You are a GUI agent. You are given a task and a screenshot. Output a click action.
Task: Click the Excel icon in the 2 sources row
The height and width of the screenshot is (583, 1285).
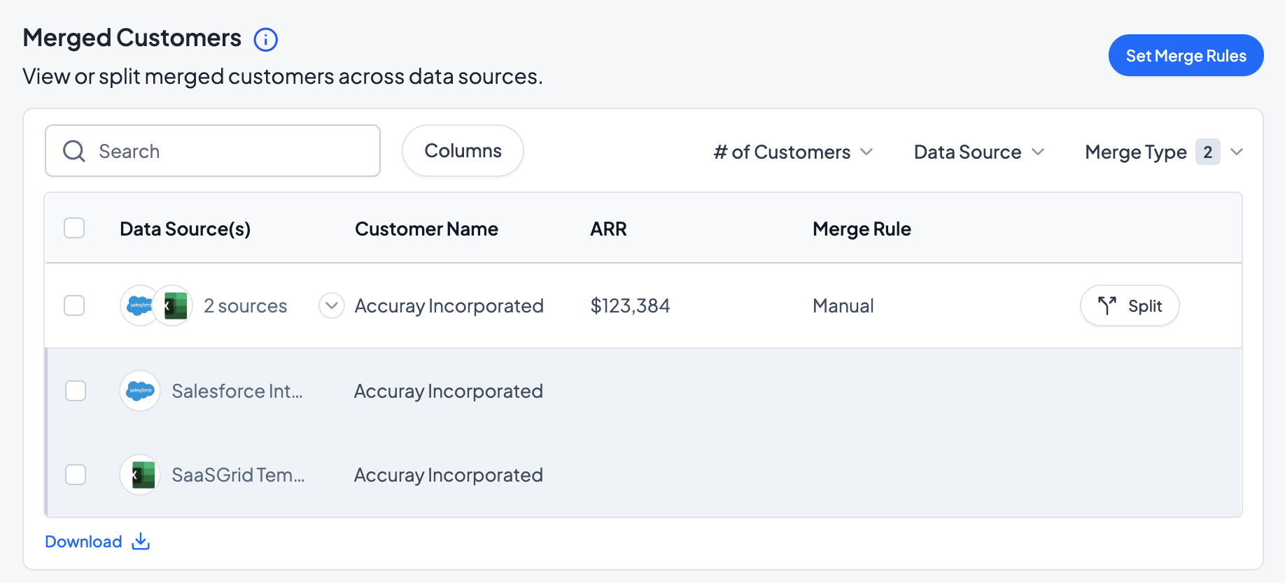[174, 305]
